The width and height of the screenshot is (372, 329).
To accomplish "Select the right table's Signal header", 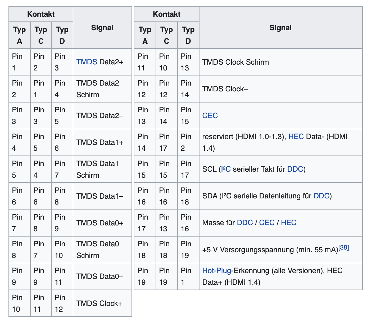I will tap(281, 28).
